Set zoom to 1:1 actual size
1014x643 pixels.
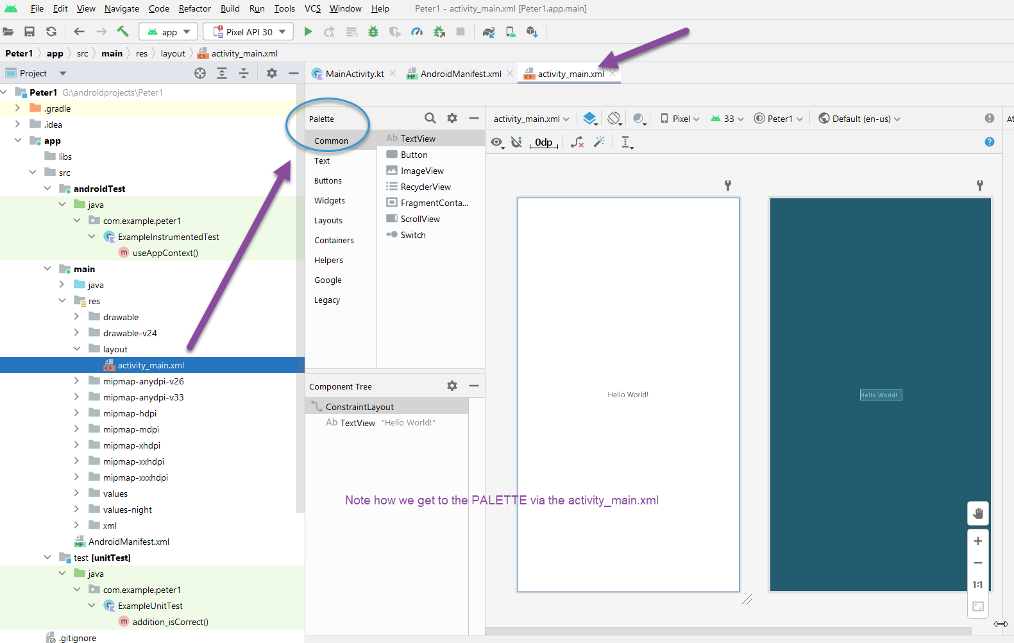[x=978, y=585]
